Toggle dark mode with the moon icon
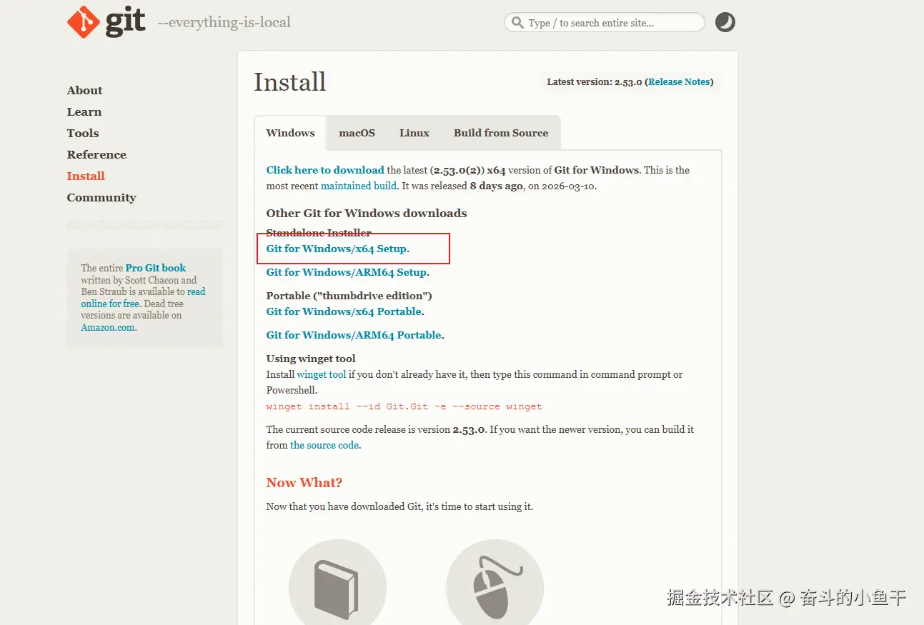924x625 pixels. coord(725,22)
